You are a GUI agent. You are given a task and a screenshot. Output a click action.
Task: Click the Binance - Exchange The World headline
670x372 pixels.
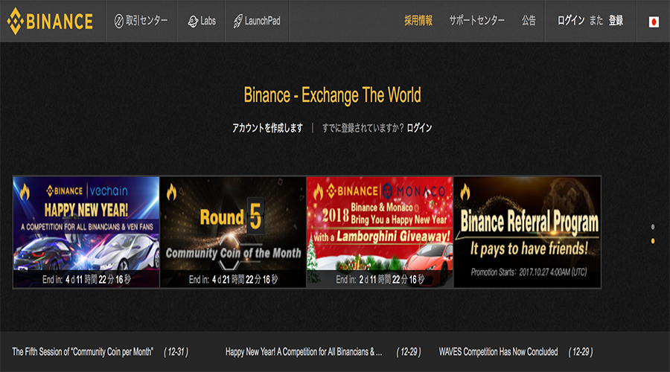(332, 95)
